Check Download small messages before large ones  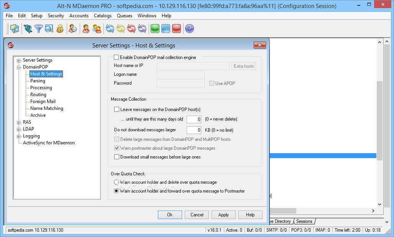(117, 157)
